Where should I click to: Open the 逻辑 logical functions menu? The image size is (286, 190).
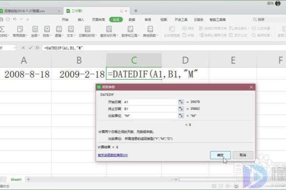point(59,31)
